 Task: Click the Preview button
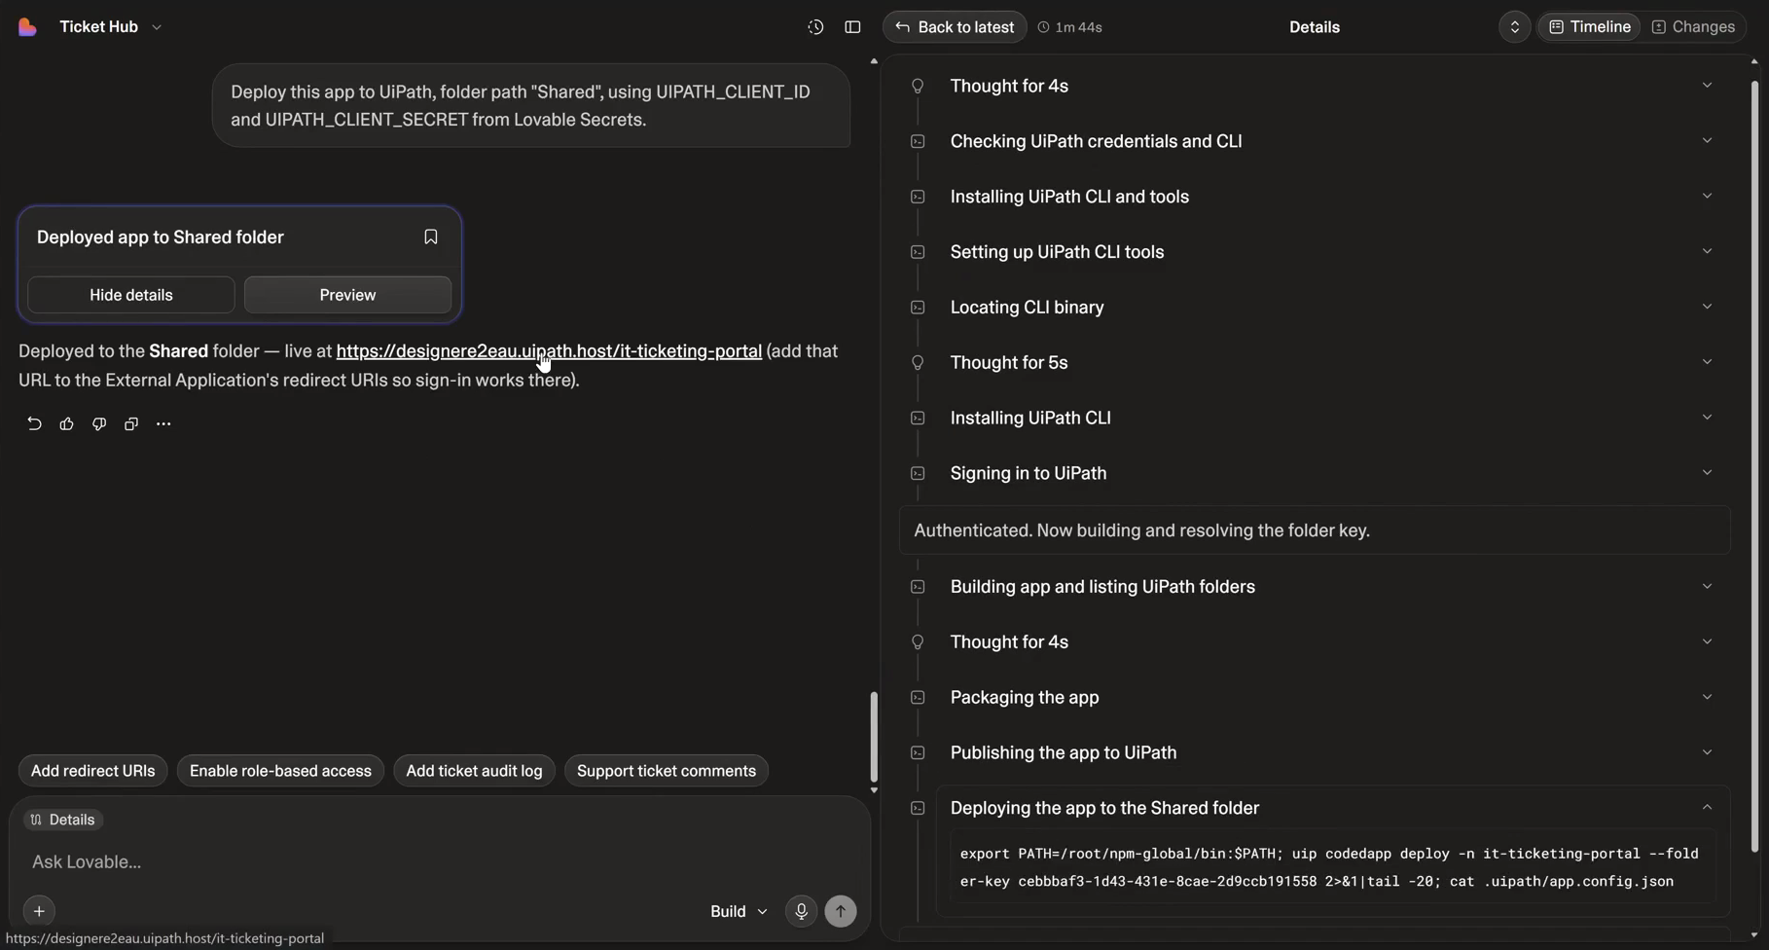click(x=347, y=295)
